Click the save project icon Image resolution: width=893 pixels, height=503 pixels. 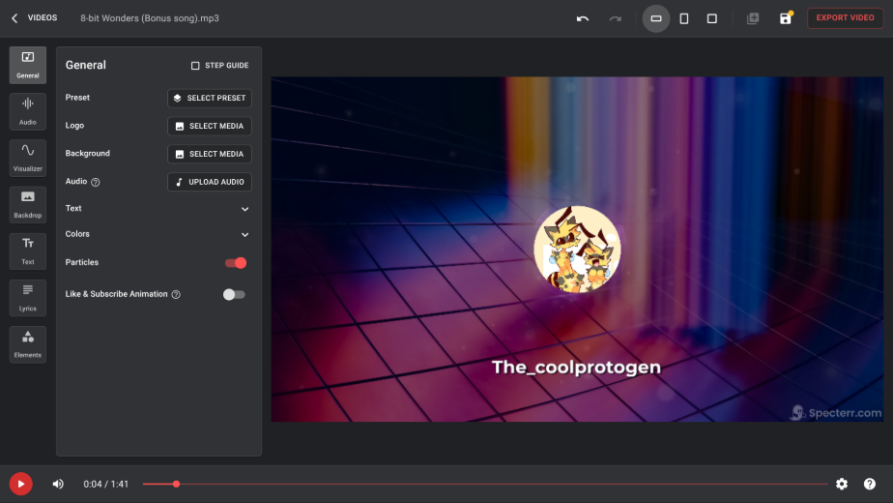[x=786, y=18]
